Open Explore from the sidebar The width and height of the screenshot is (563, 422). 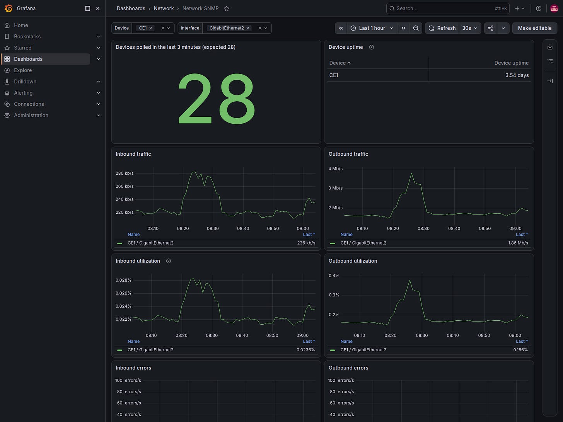pos(23,70)
